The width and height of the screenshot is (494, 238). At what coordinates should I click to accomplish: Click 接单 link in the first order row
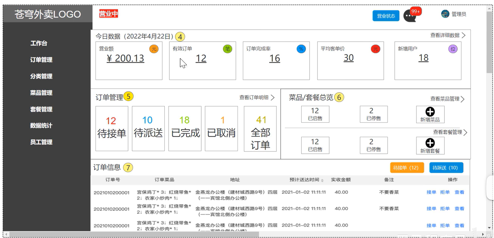coord(431,192)
